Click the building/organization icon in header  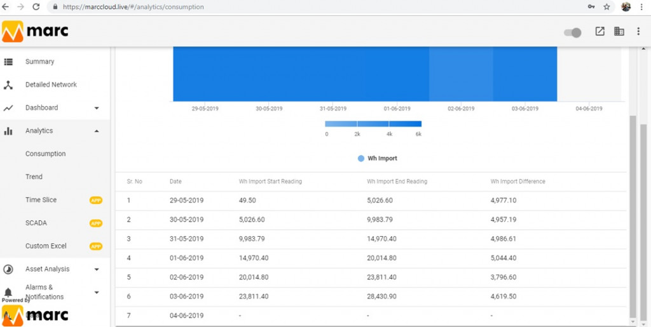(619, 32)
